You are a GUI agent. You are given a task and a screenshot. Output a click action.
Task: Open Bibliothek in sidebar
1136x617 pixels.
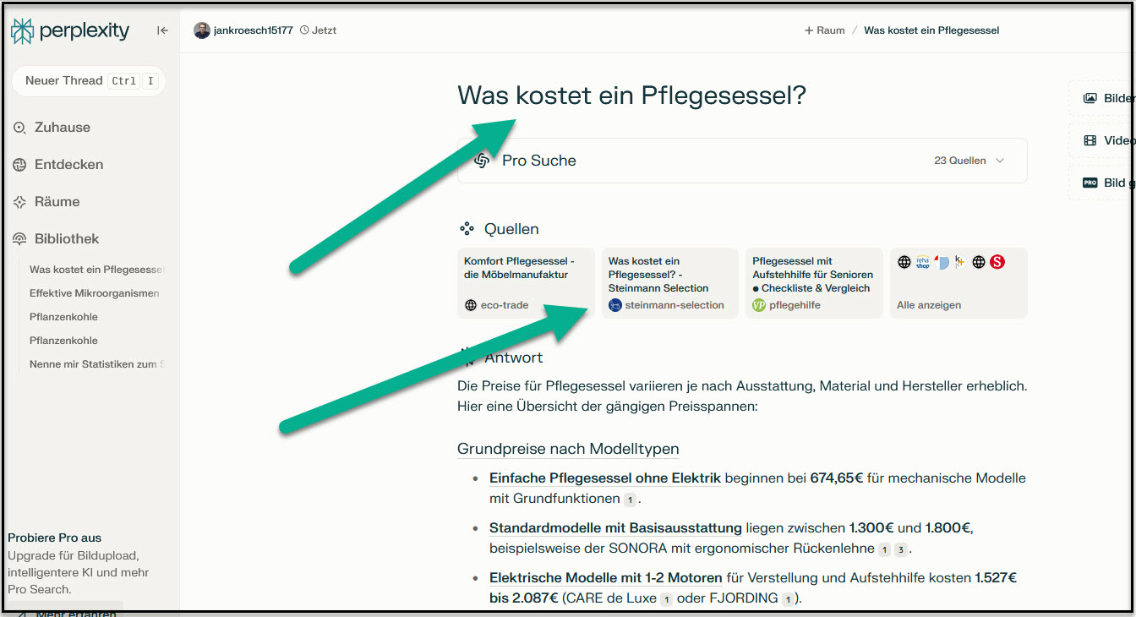click(x=56, y=239)
